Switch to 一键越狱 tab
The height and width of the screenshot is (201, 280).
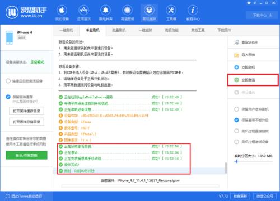point(146,30)
